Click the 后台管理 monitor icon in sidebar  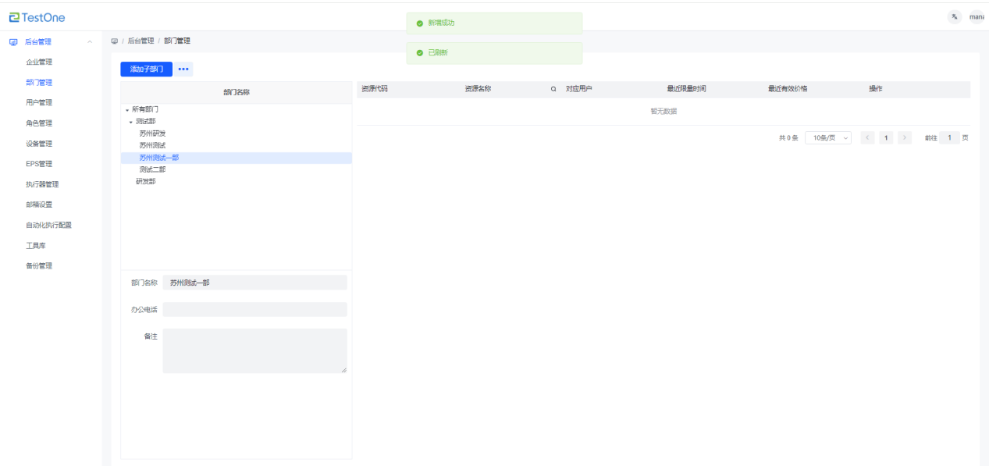click(13, 42)
